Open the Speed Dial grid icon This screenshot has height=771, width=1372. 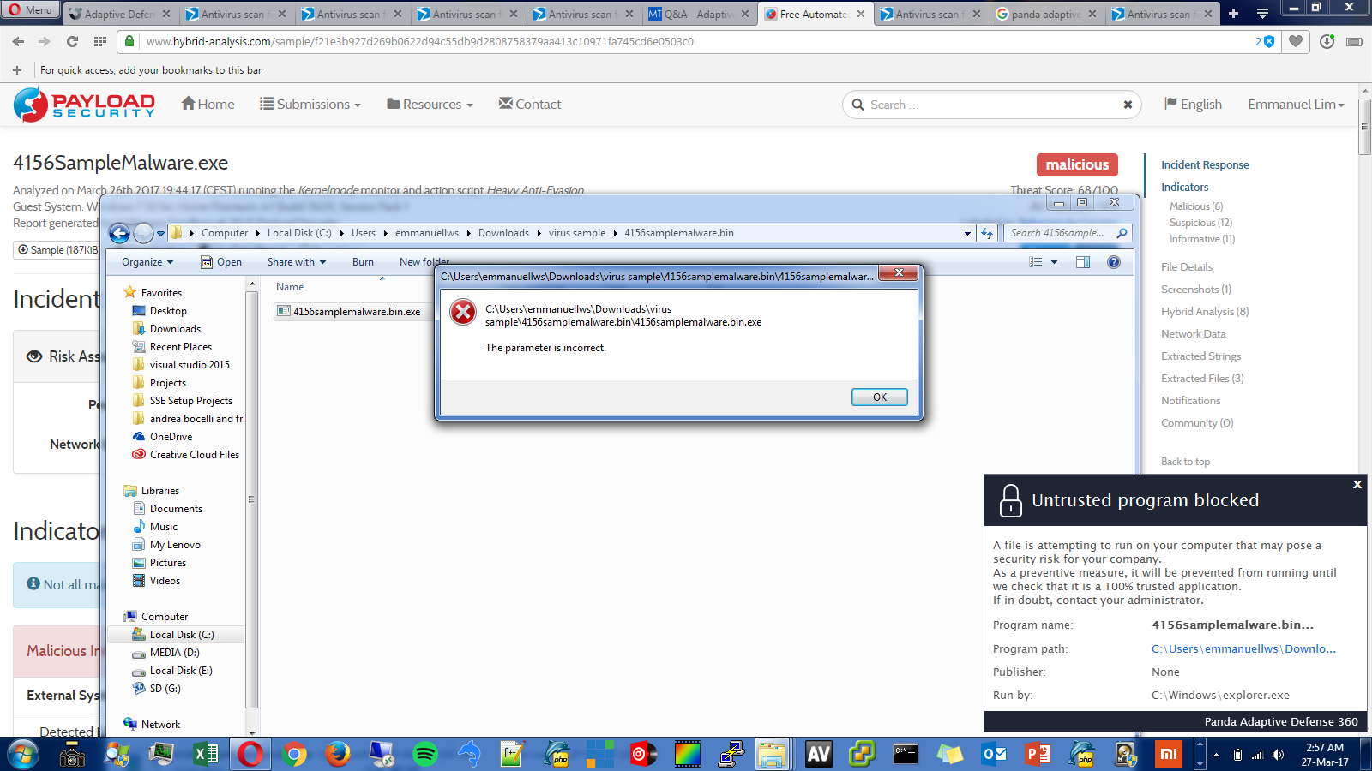(x=100, y=41)
